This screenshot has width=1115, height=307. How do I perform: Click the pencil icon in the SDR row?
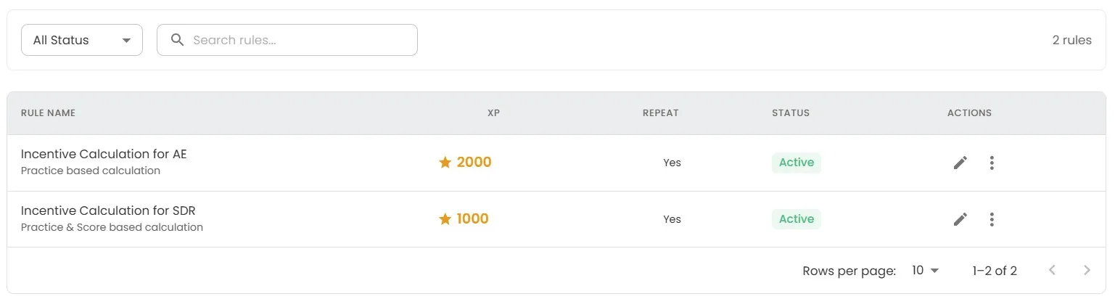point(960,219)
